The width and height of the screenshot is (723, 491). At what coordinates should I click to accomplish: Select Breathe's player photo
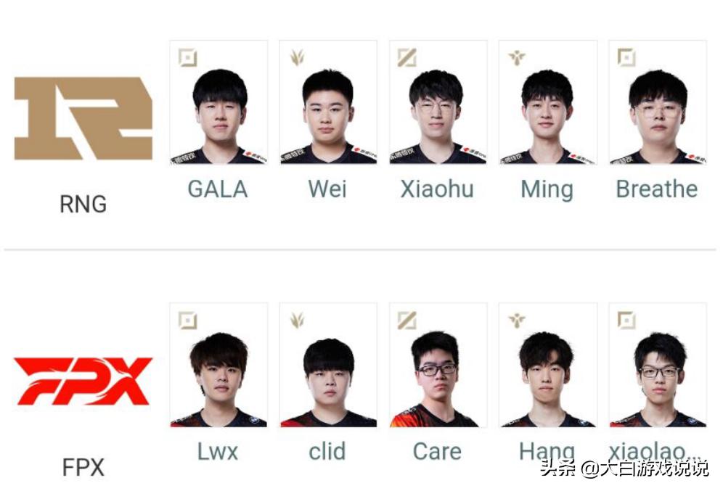[x=658, y=102]
